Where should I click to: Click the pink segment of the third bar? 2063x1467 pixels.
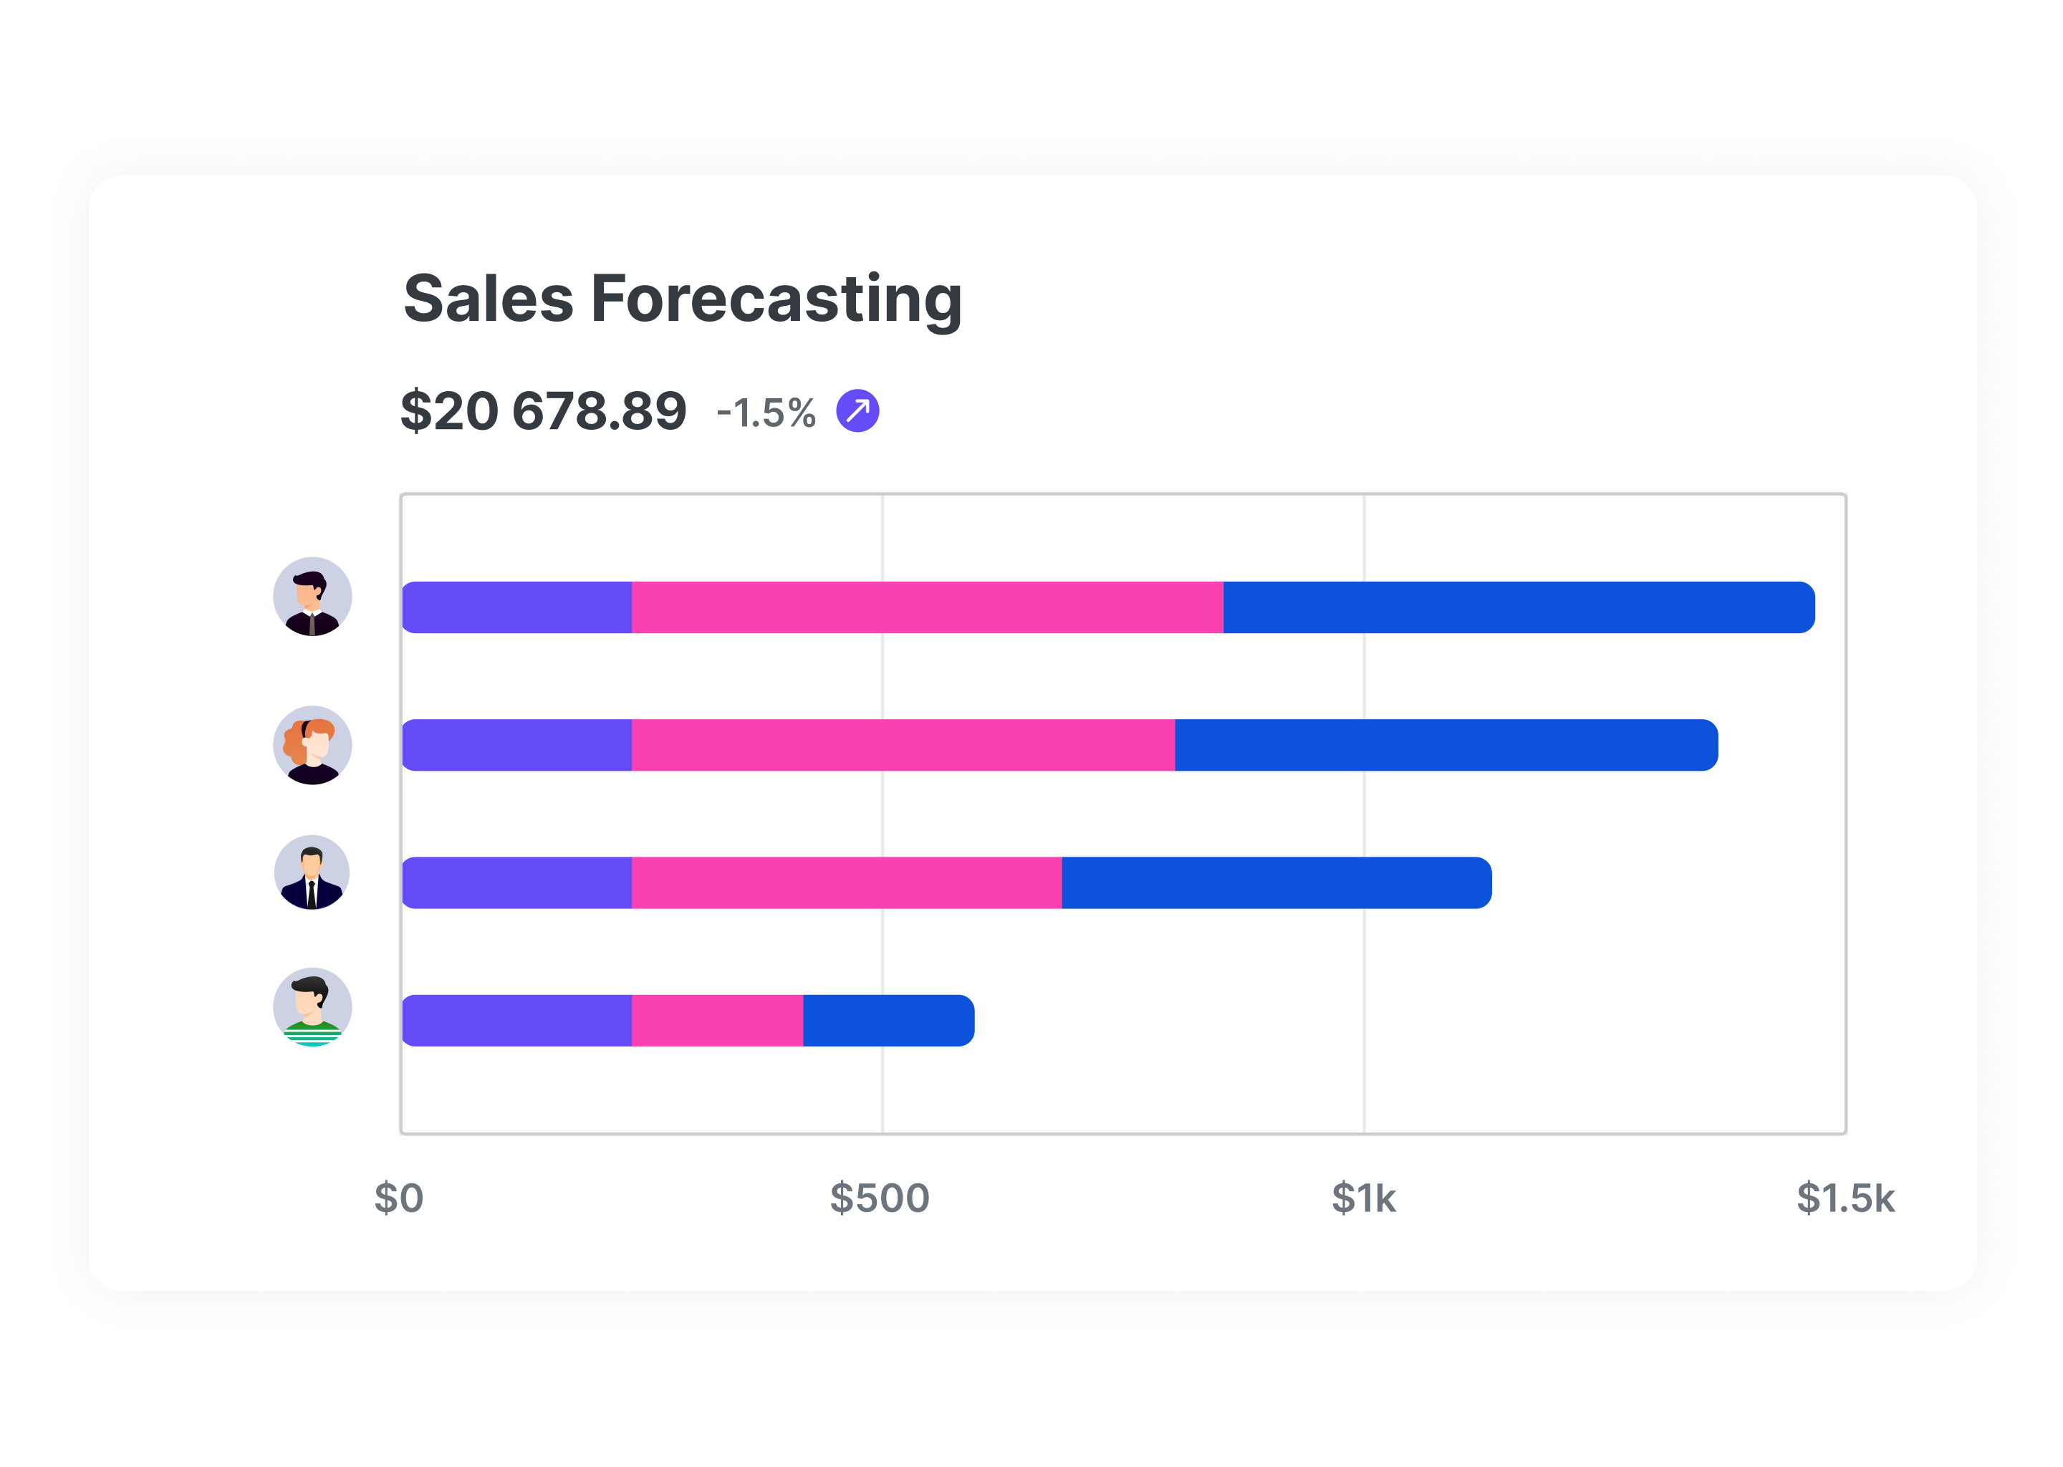click(x=847, y=882)
